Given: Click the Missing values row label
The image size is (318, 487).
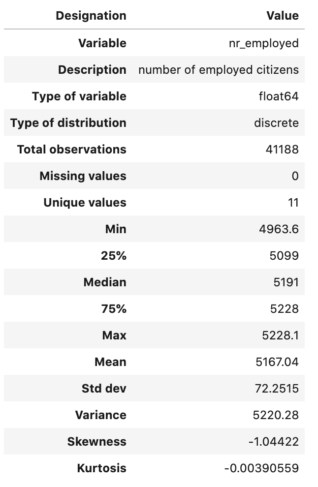Looking at the screenshot, I should [83, 176].
